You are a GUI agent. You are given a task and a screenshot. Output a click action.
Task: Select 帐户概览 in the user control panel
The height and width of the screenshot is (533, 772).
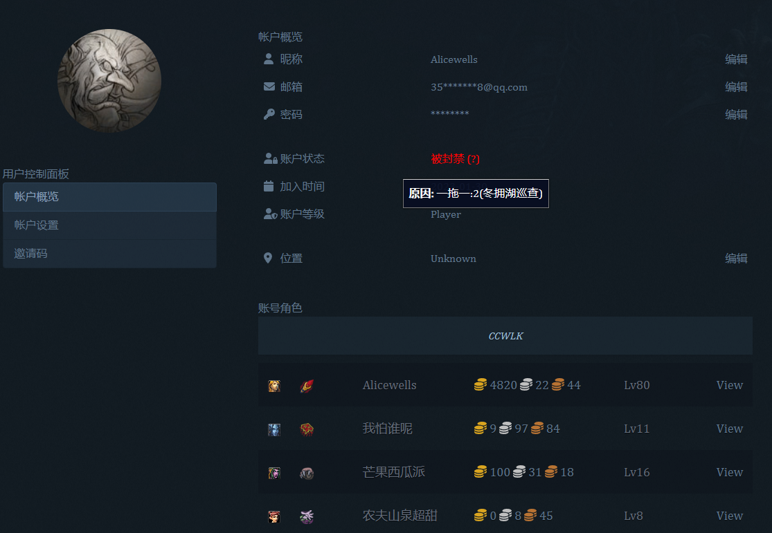coord(109,197)
